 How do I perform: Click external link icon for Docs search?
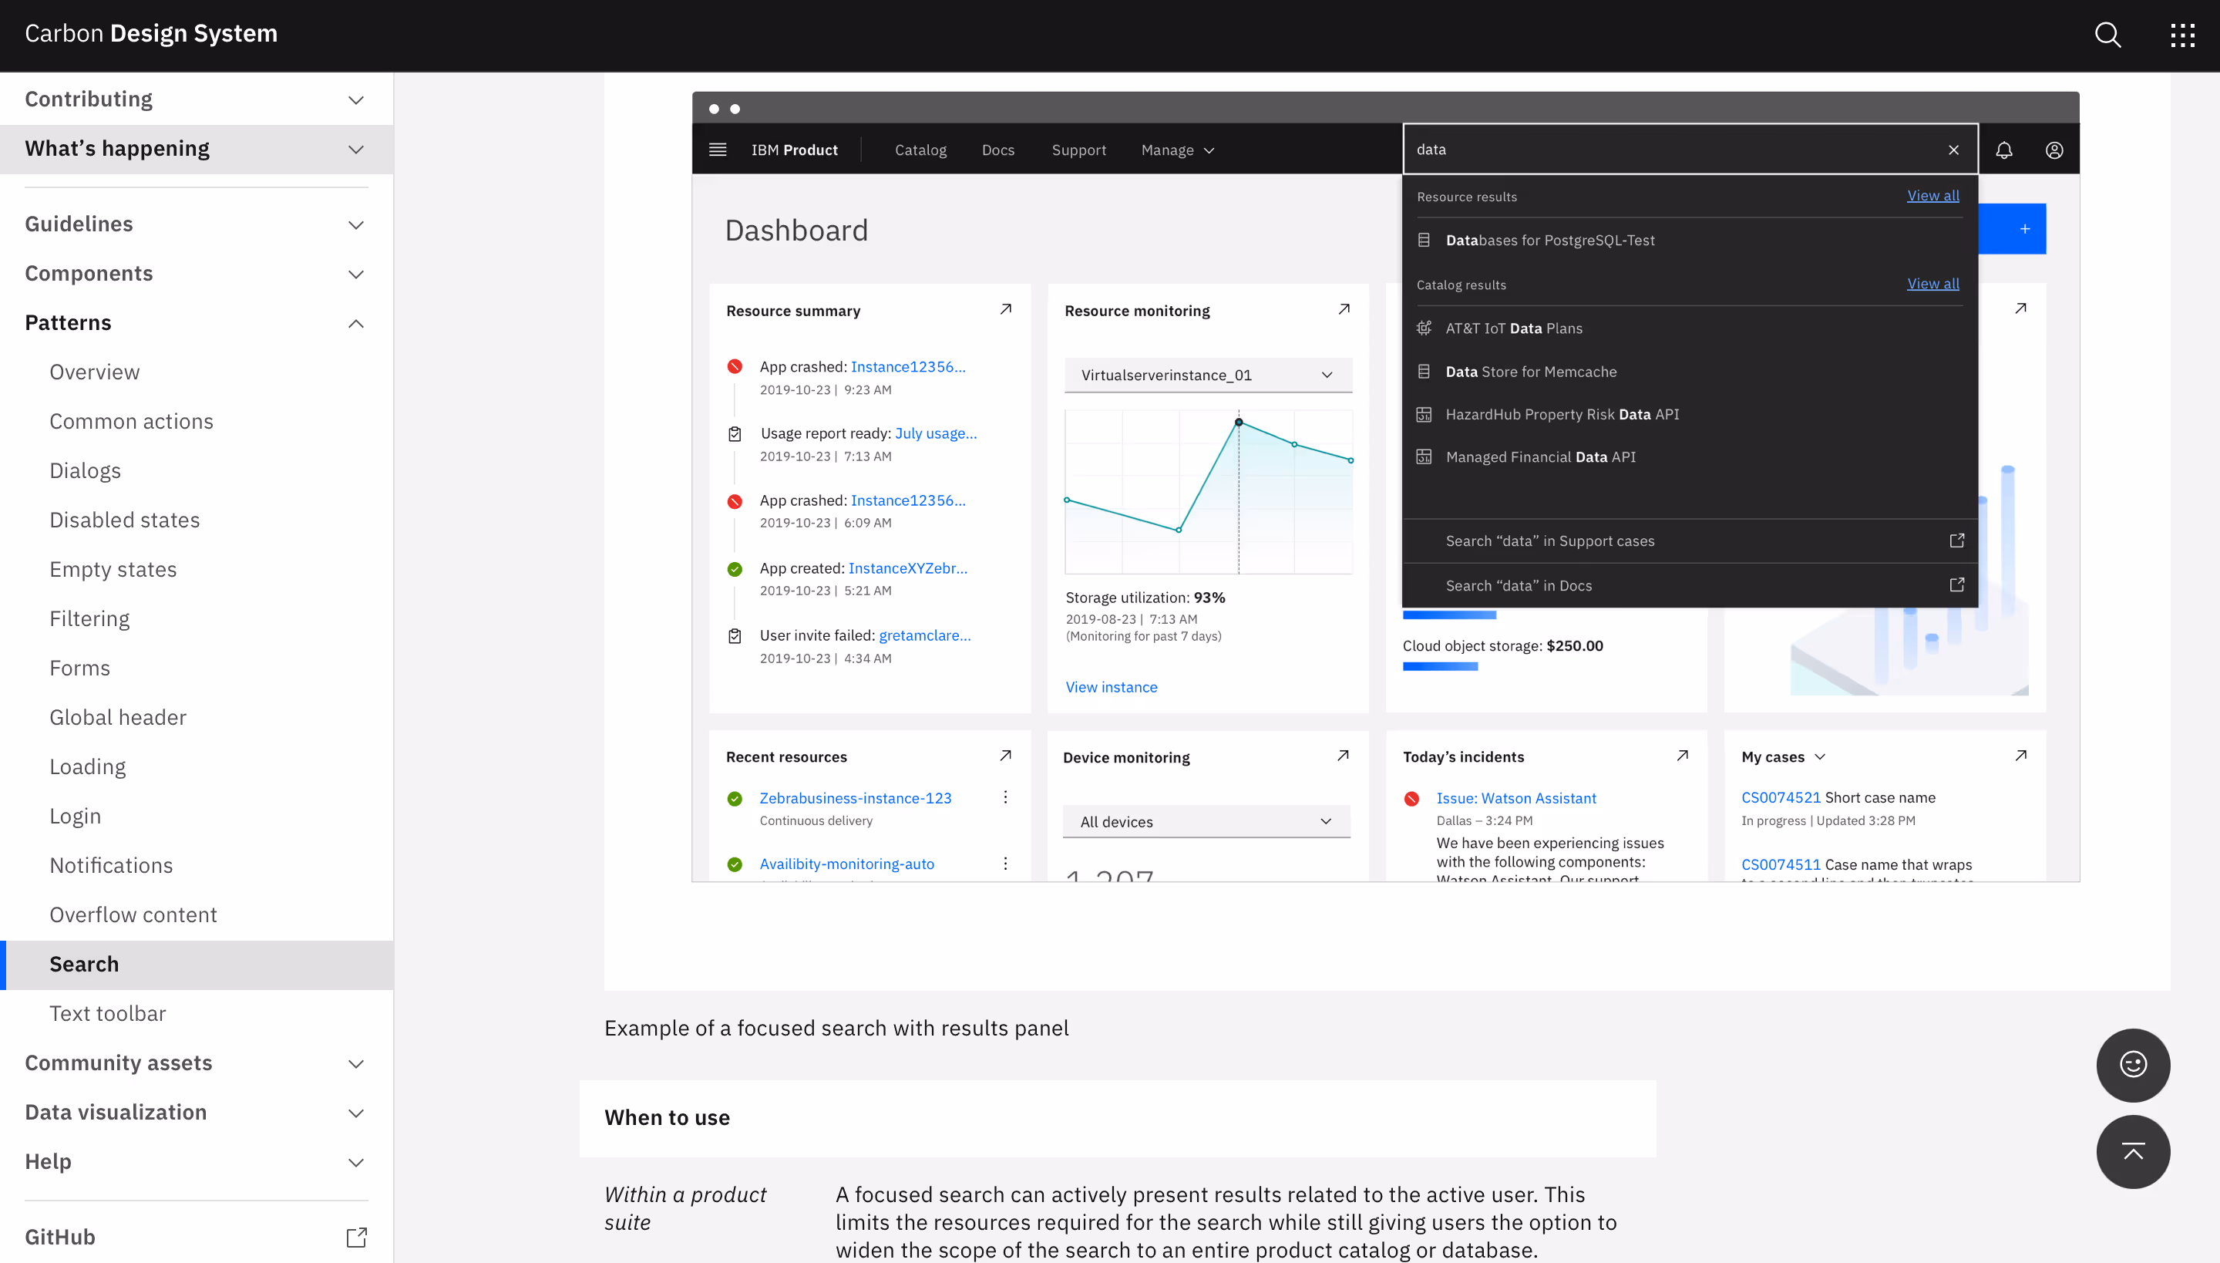1956,584
